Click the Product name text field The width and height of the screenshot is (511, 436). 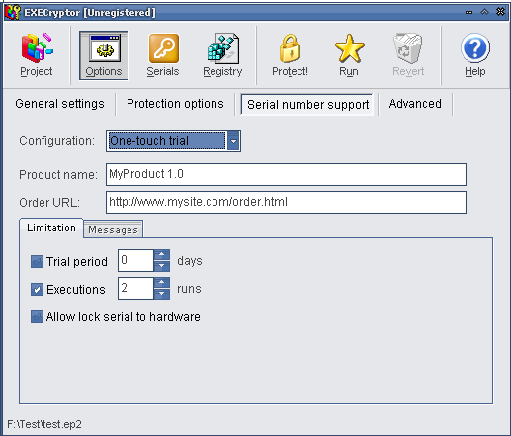(x=286, y=174)
